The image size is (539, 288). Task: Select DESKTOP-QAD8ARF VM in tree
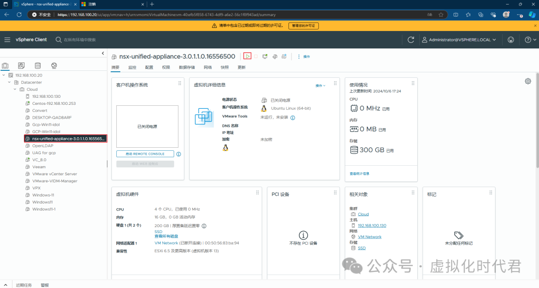(x=51, y=117)
